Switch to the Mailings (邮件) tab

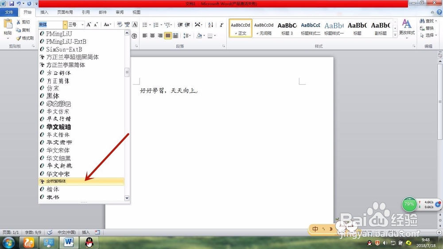tap(103, 12)
